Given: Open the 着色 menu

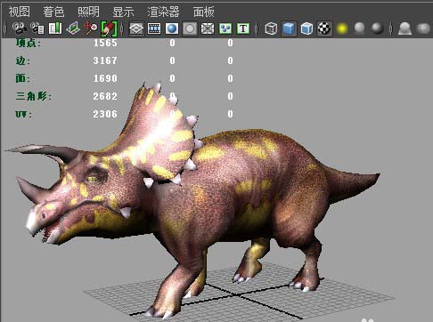Looking at the screenshot, I should point(53,12).
